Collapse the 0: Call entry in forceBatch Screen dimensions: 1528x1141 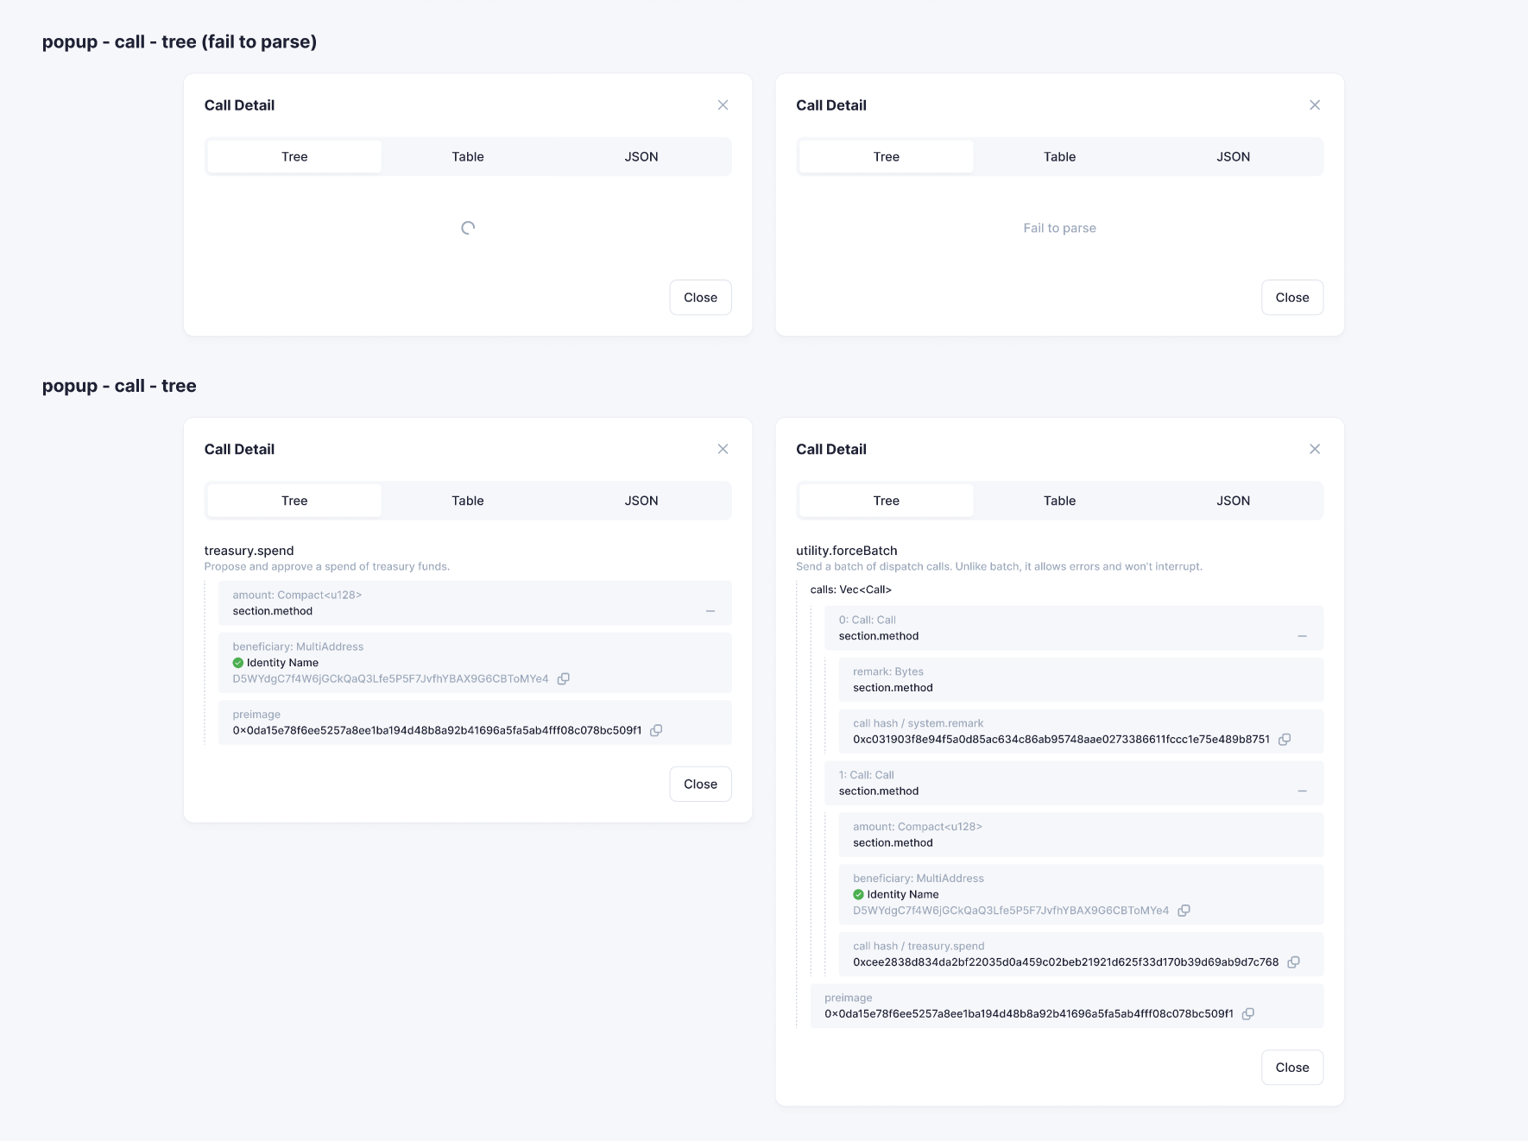click(x=1303, y=635)
